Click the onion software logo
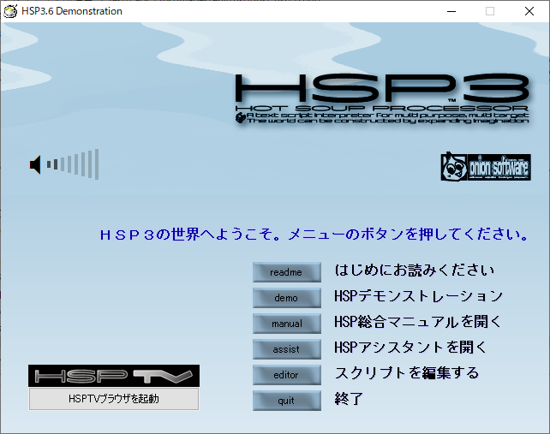 coord(484,166)
